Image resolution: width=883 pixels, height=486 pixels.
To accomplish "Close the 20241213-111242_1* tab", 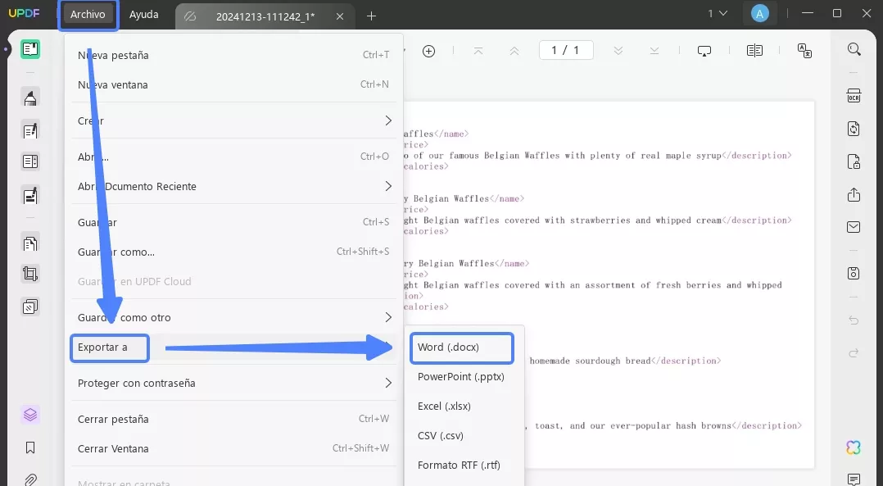I will pos(340,17).
